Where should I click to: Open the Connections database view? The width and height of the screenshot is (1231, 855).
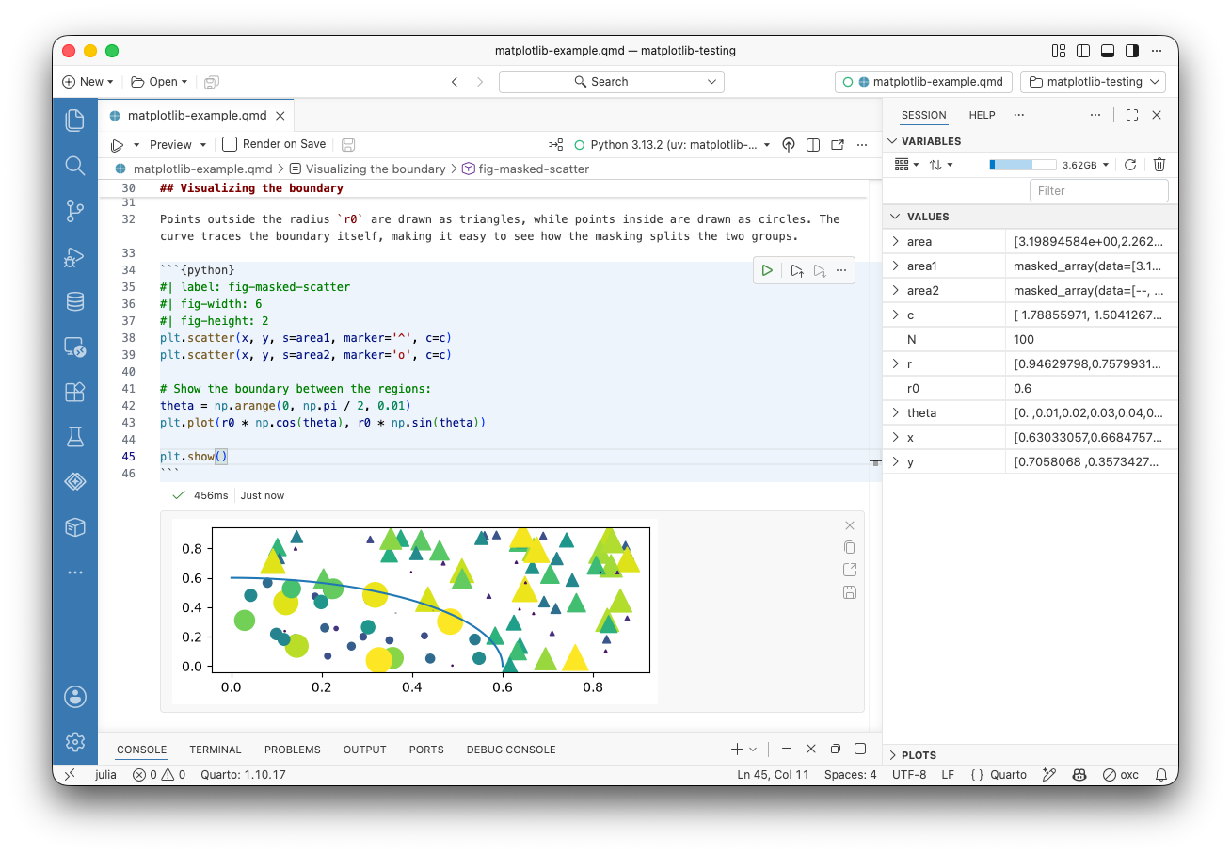75,301
